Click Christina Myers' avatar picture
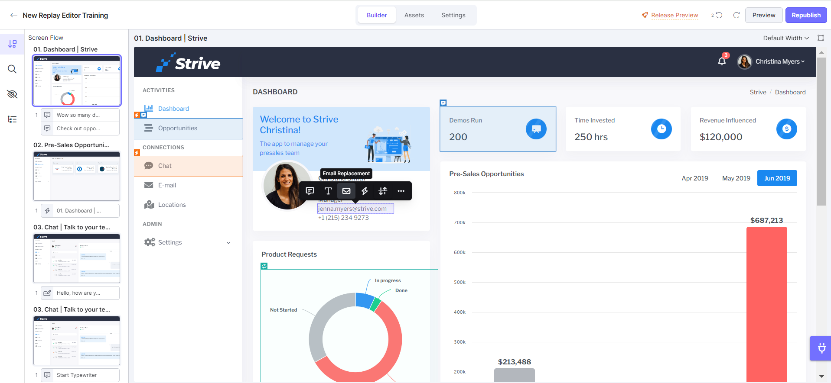 point(744,61)
